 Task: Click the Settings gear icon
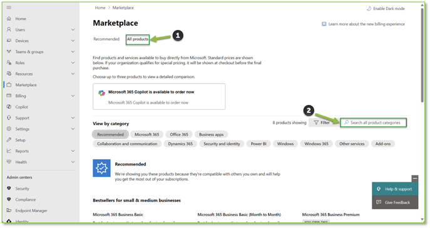tap(9, 129)
